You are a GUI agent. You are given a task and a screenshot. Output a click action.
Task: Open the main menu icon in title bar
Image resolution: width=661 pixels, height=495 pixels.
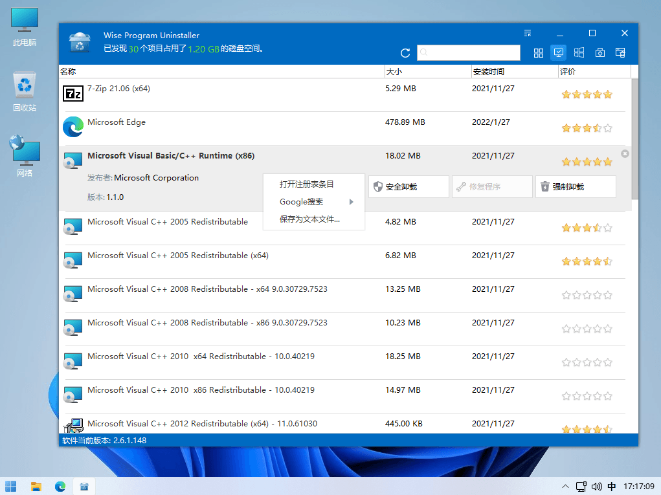[x=528, y=33]
